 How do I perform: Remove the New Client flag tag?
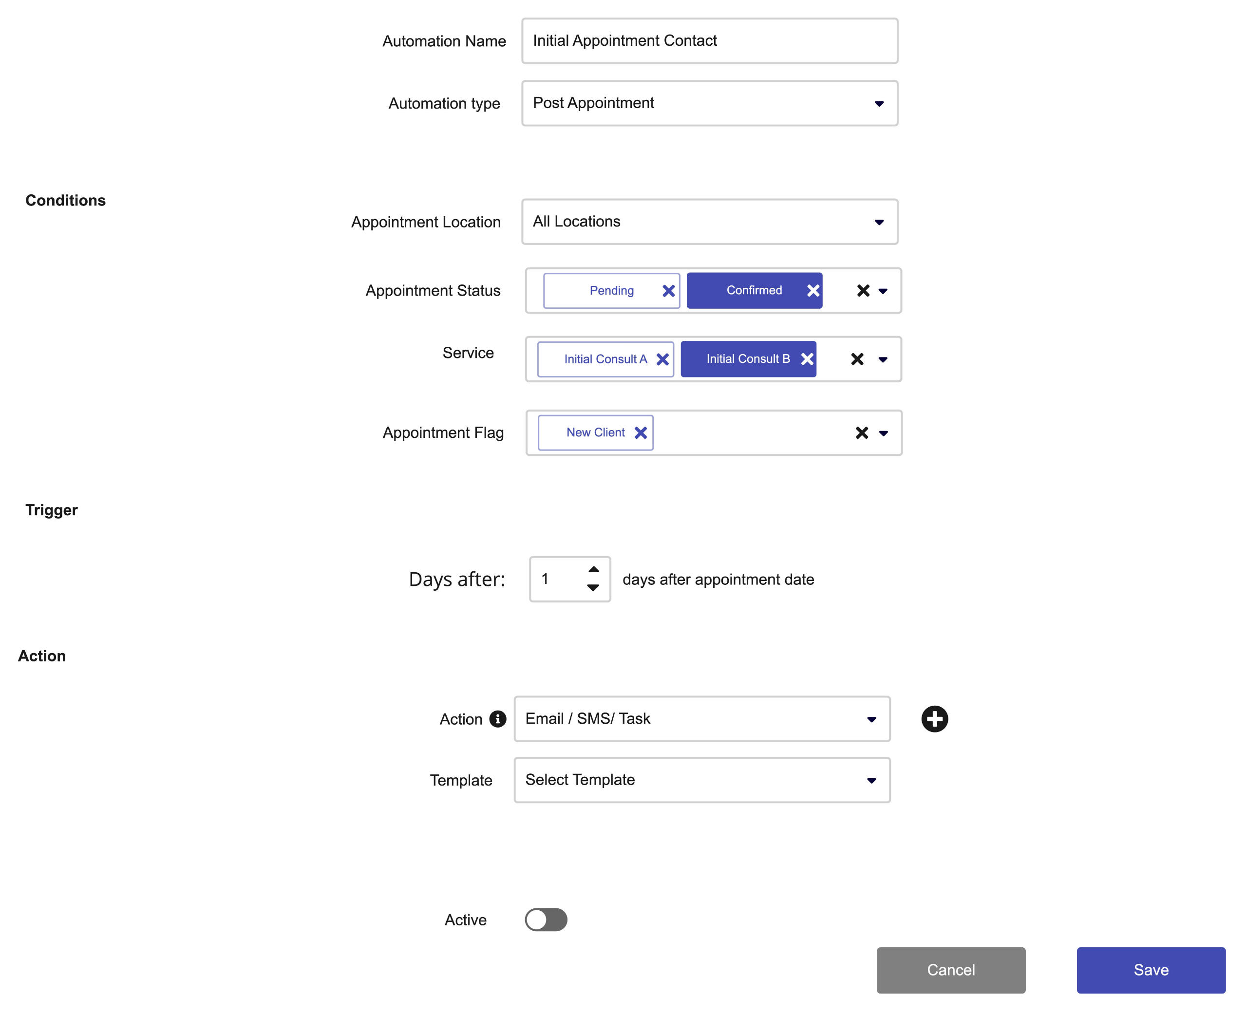tap(640, 432)
